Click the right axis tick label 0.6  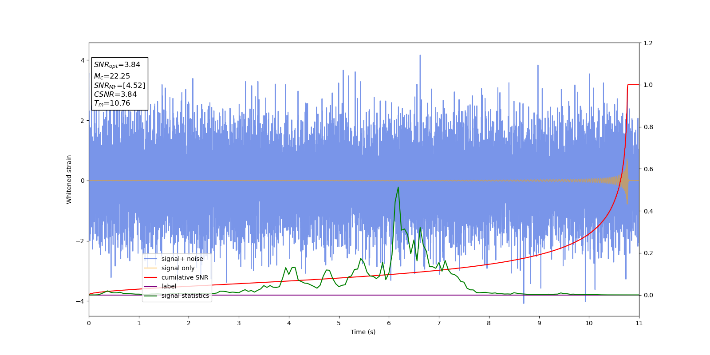648,169
